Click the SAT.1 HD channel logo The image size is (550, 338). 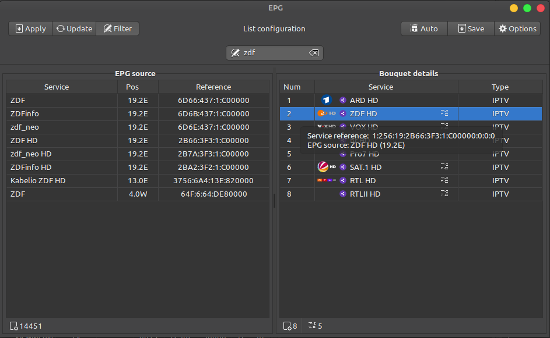326,168
